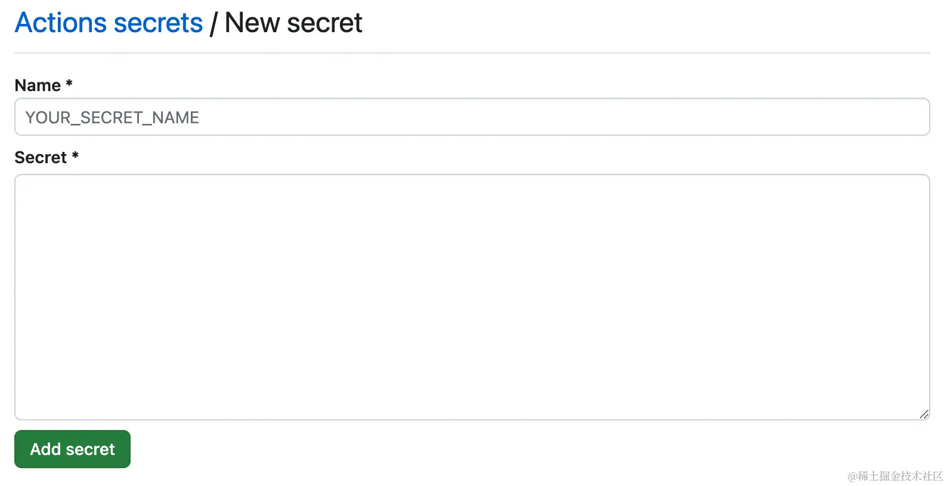Click the breadcrumb slash separator
This screenshot has height=486, width=947.
point(215,22)
